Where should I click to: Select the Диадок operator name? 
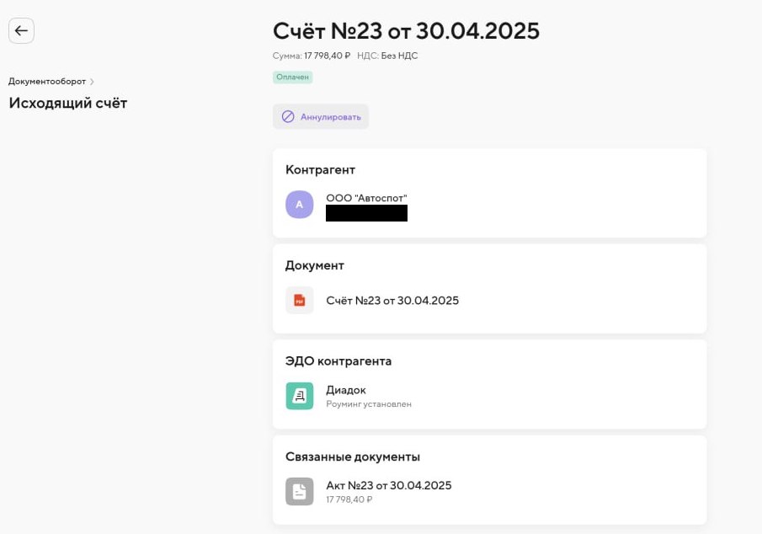[x=346, y=390]
